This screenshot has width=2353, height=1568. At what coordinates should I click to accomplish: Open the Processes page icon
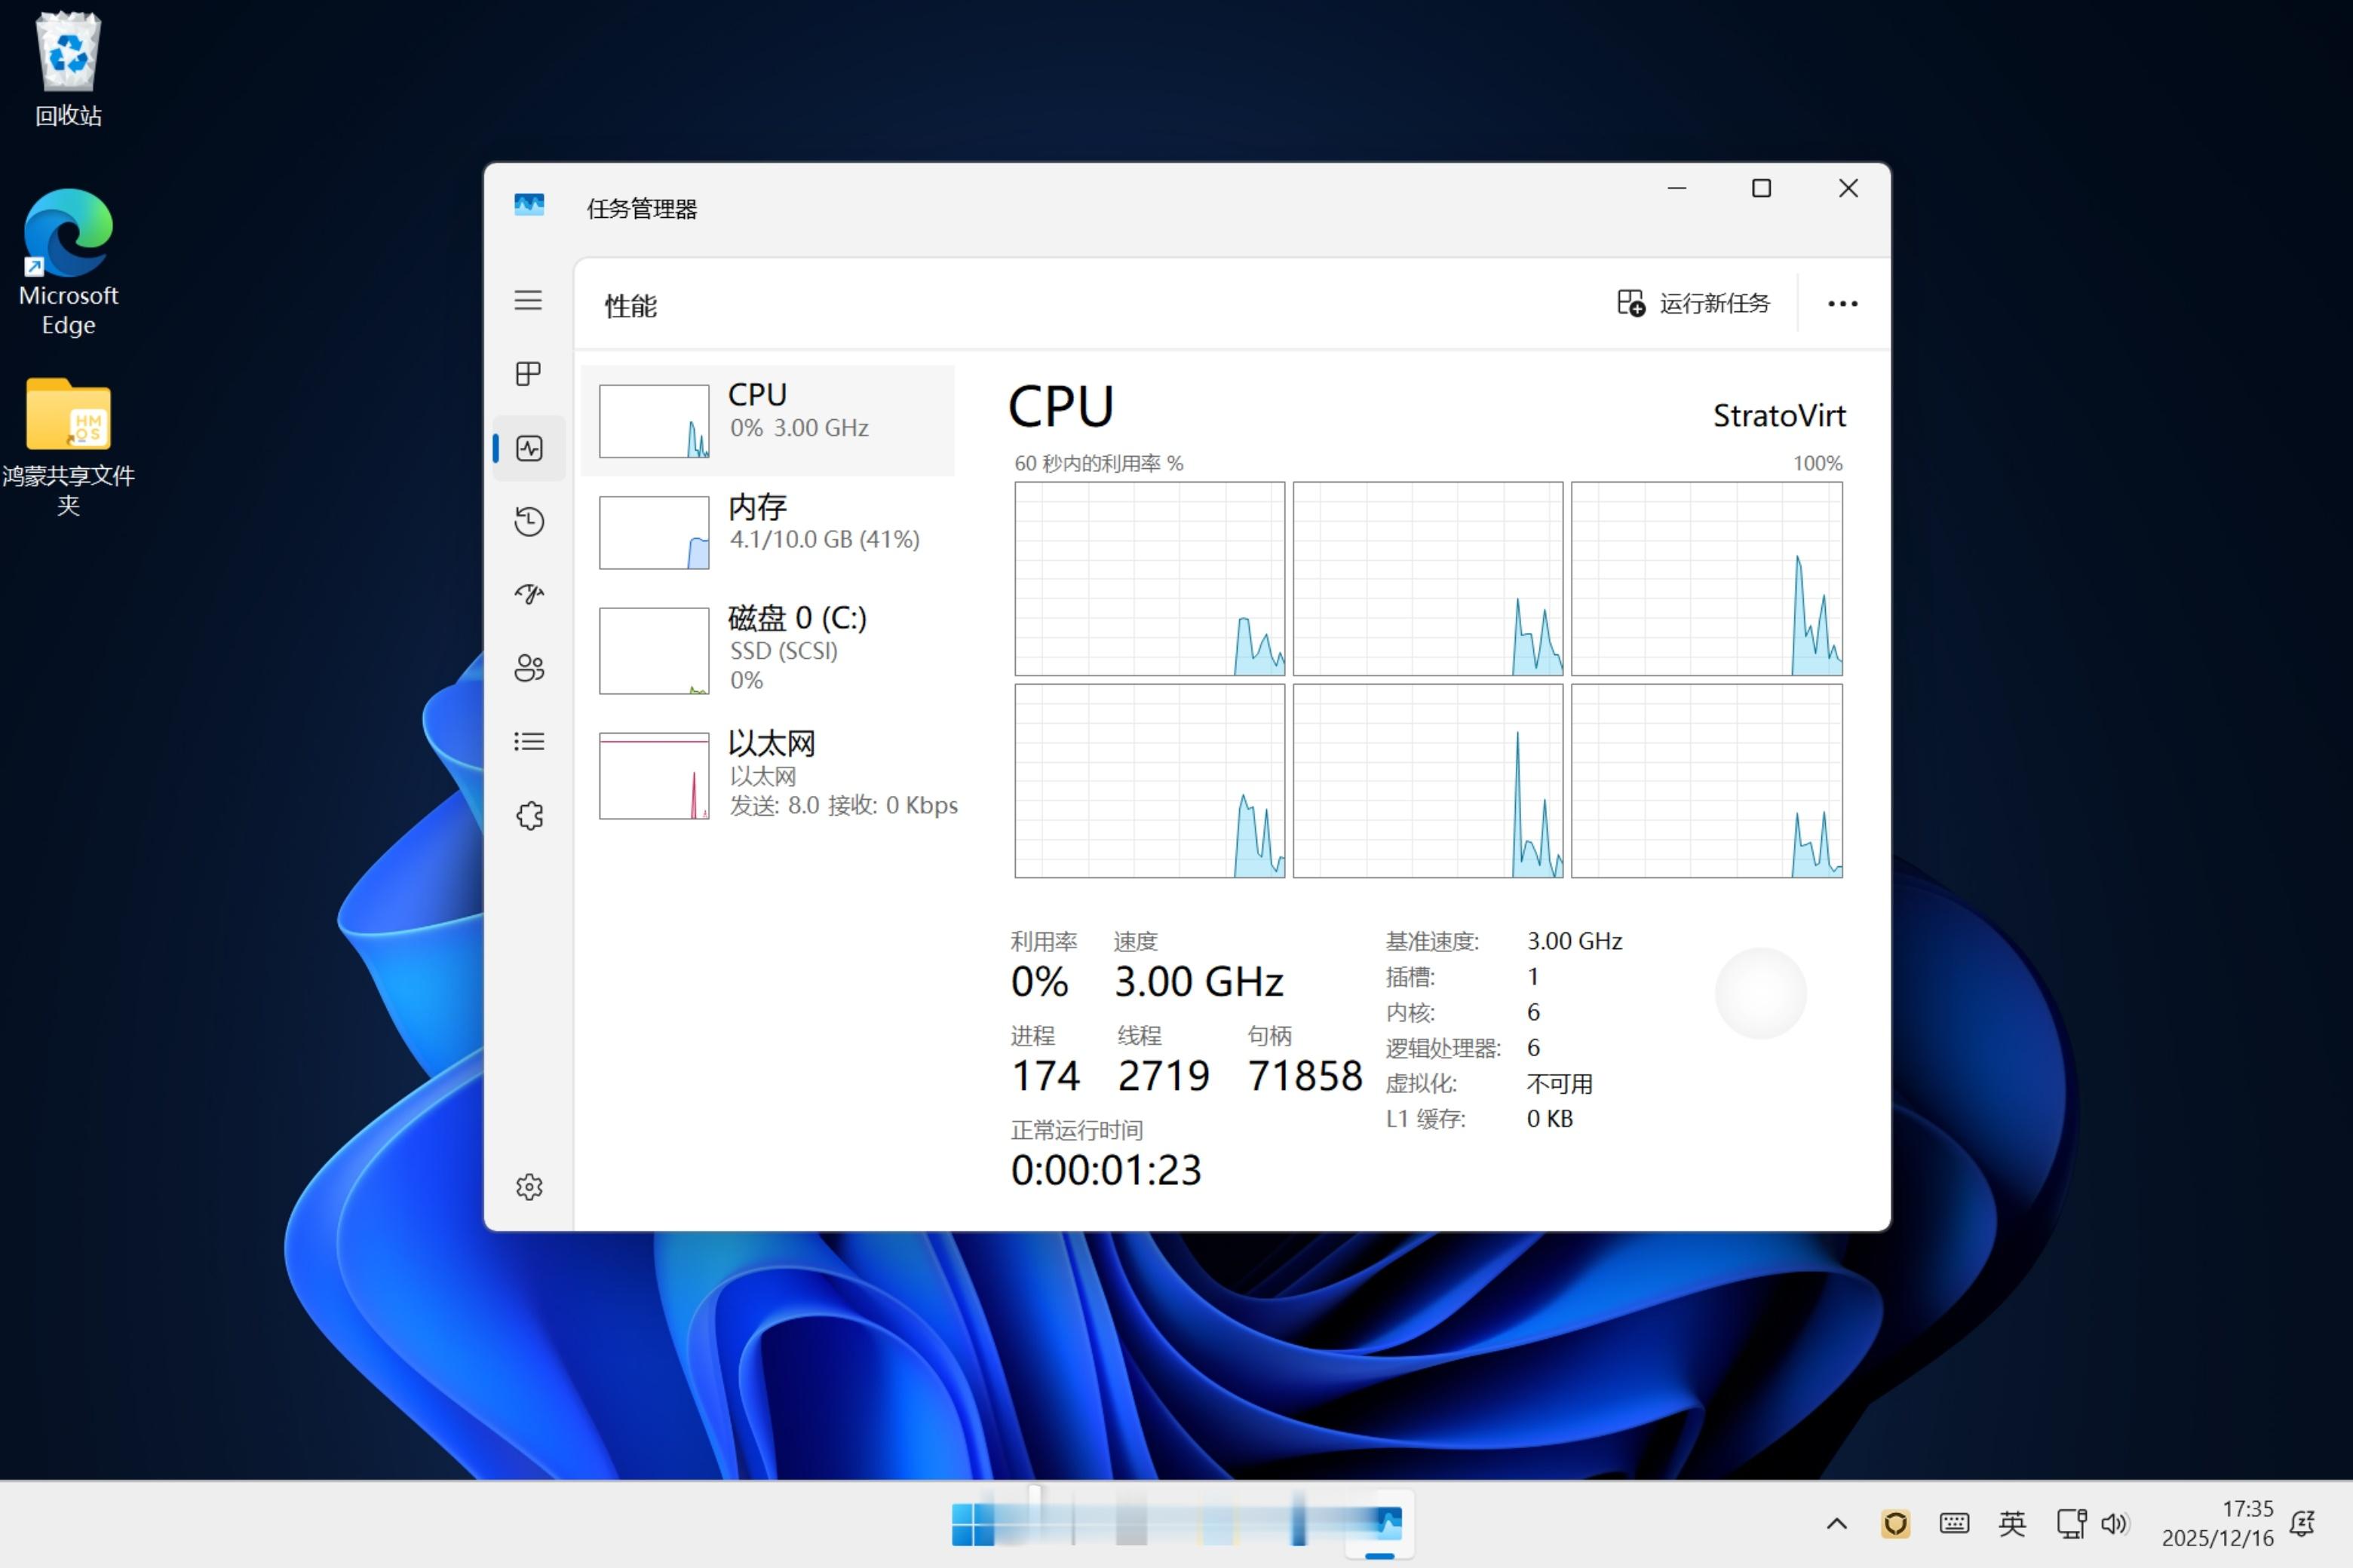click(528, 374)
